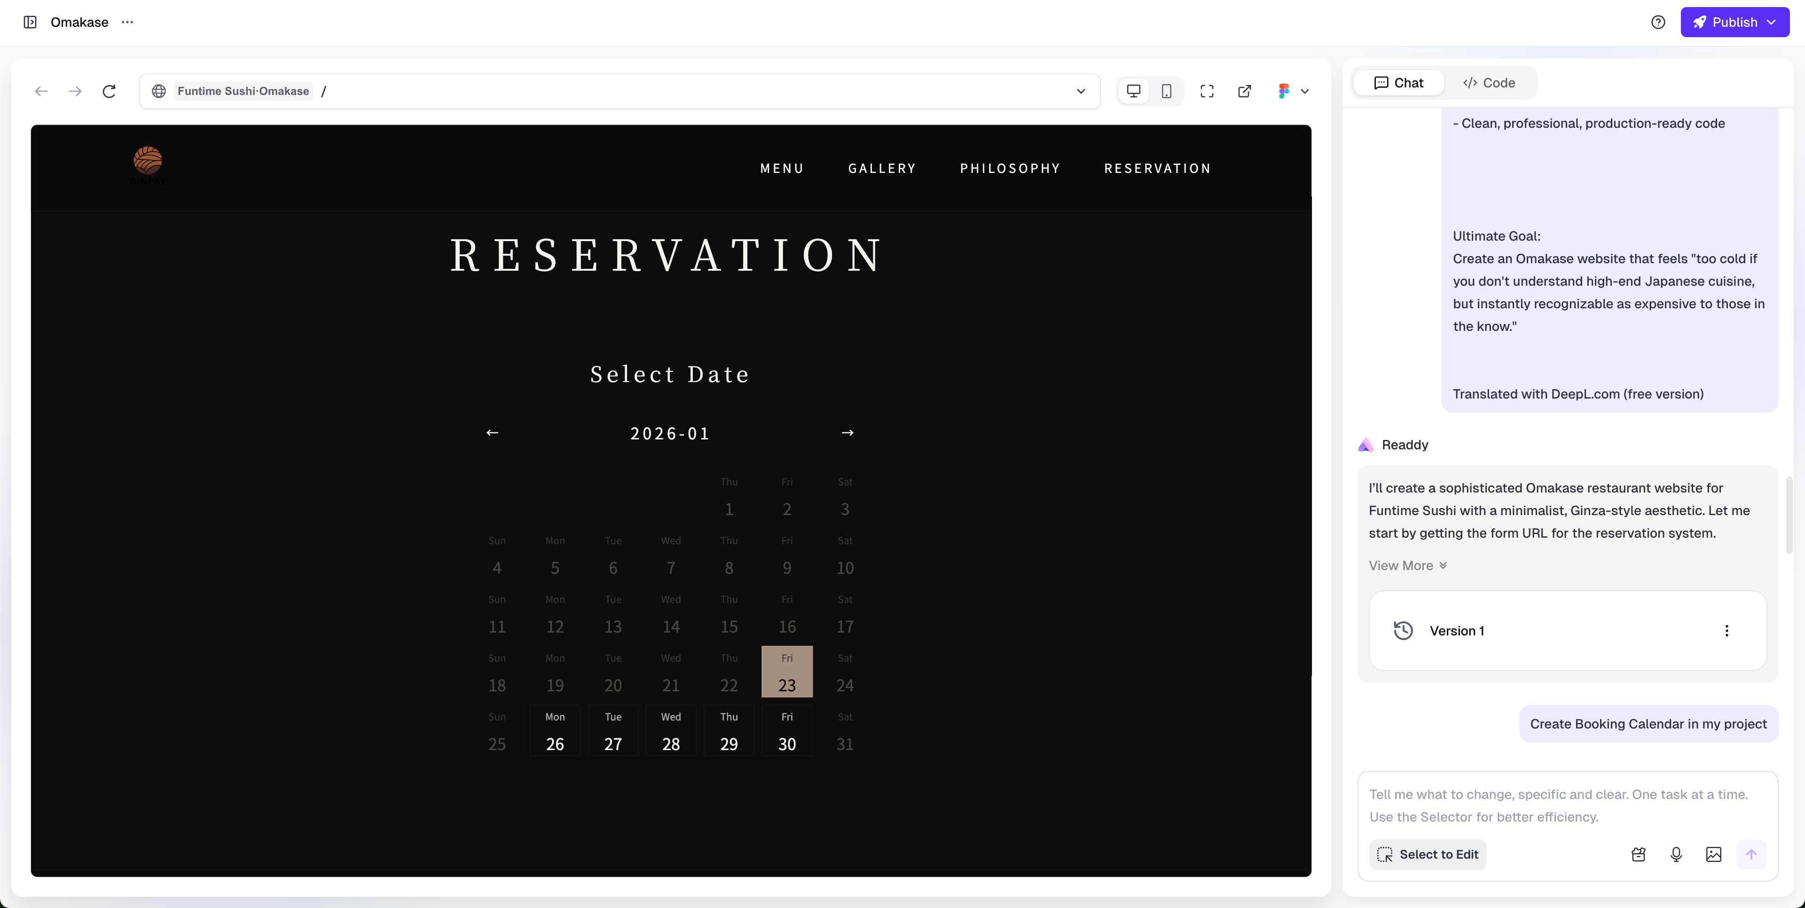The width and height of the screenshot is (1805, 908).
Task: Expand View More in Readdy's message
Action: point(1407,565)
